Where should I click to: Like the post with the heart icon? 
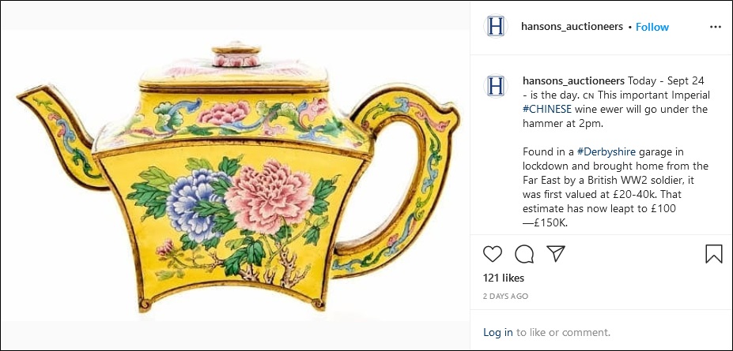[x=493, y=253]
